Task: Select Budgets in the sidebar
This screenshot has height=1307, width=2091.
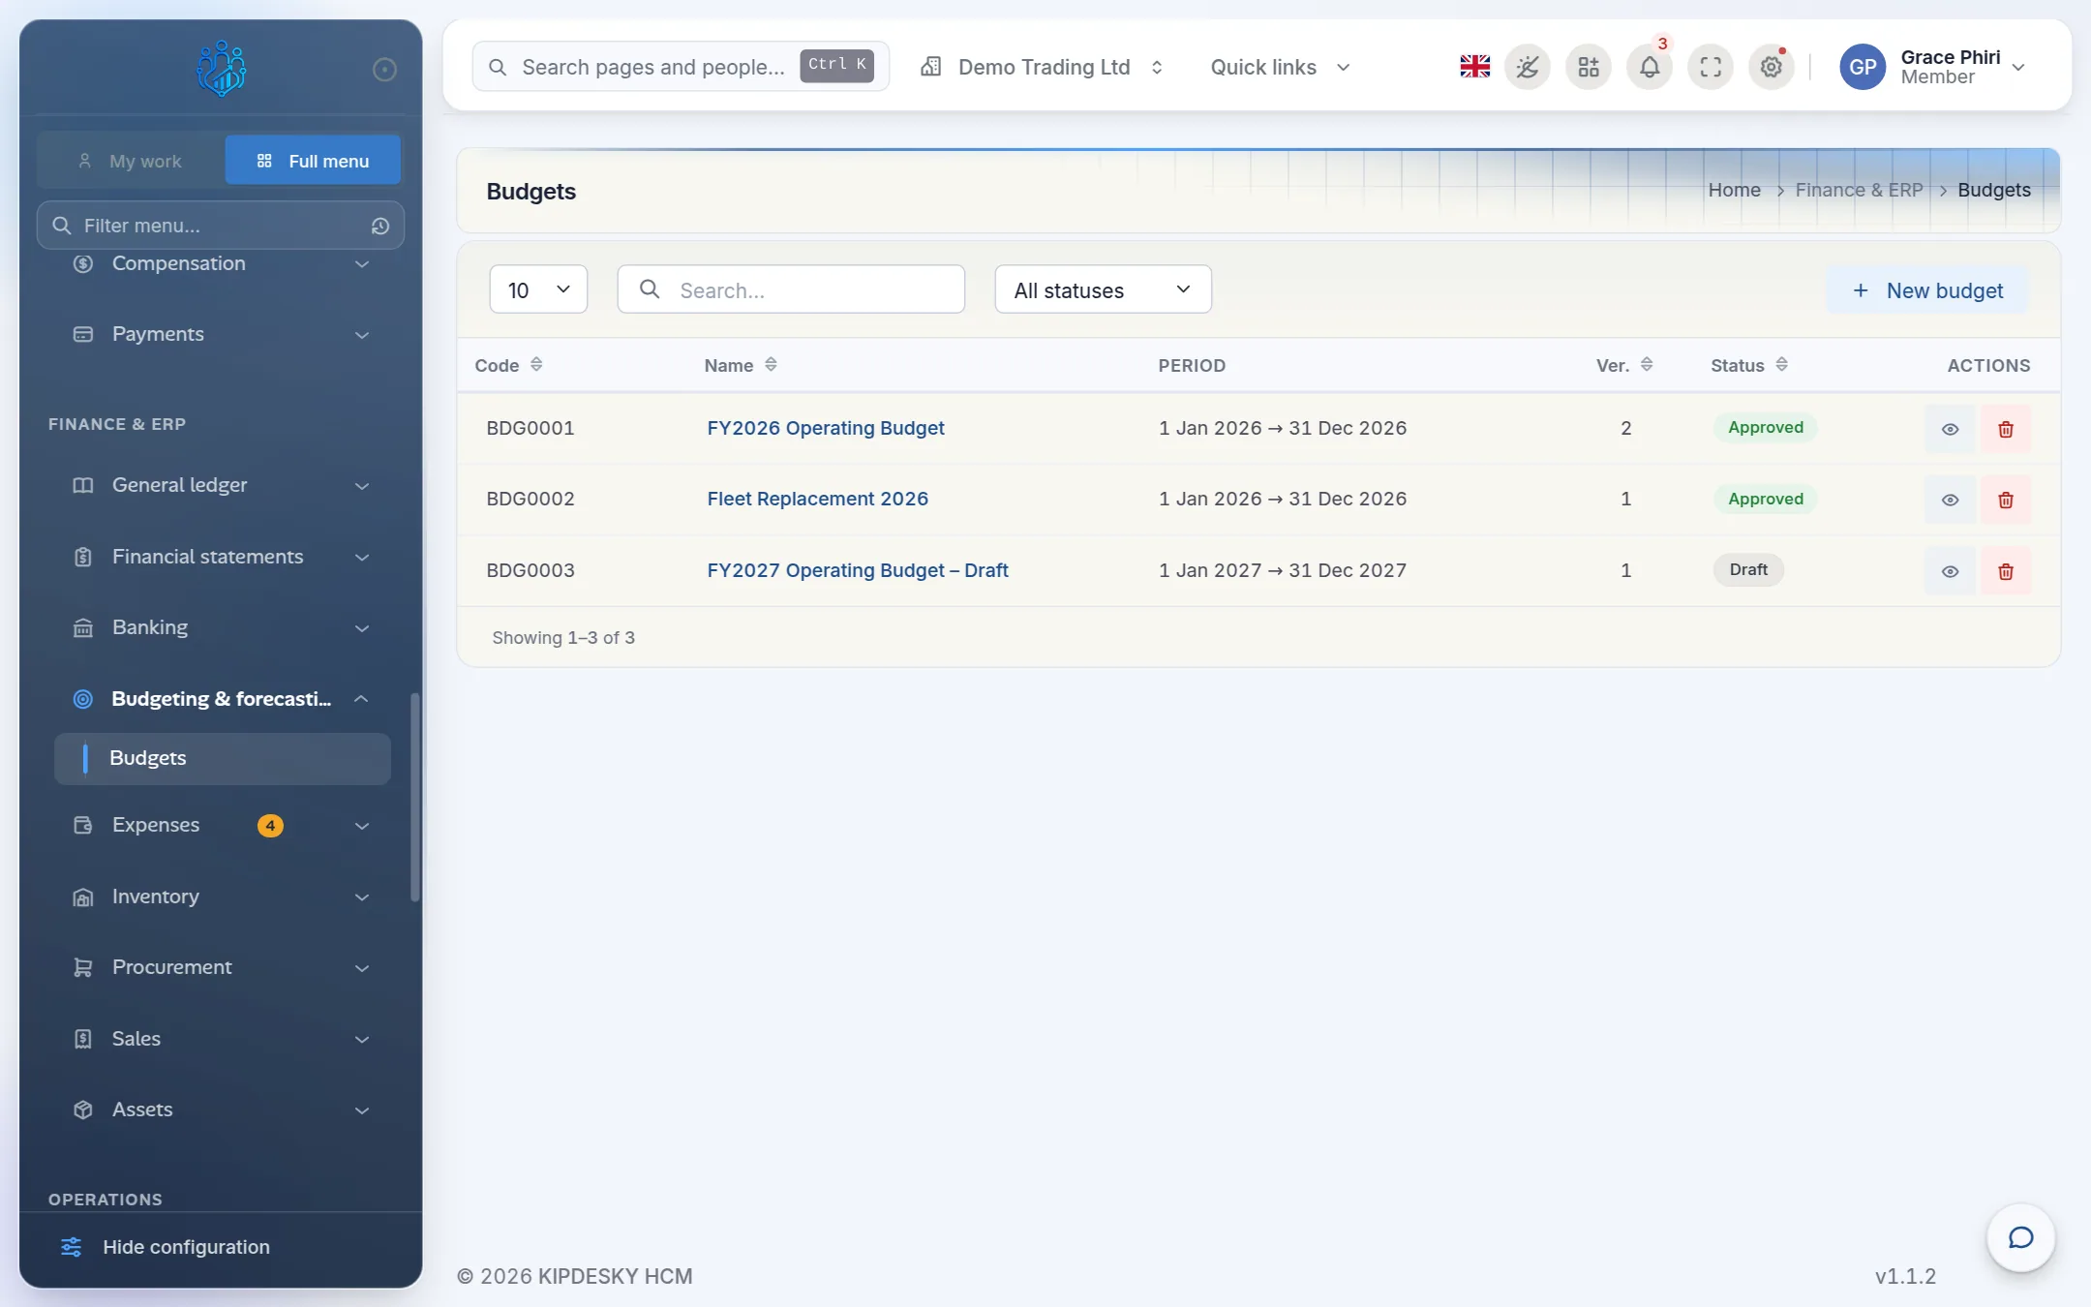Action: pos(223,758)
